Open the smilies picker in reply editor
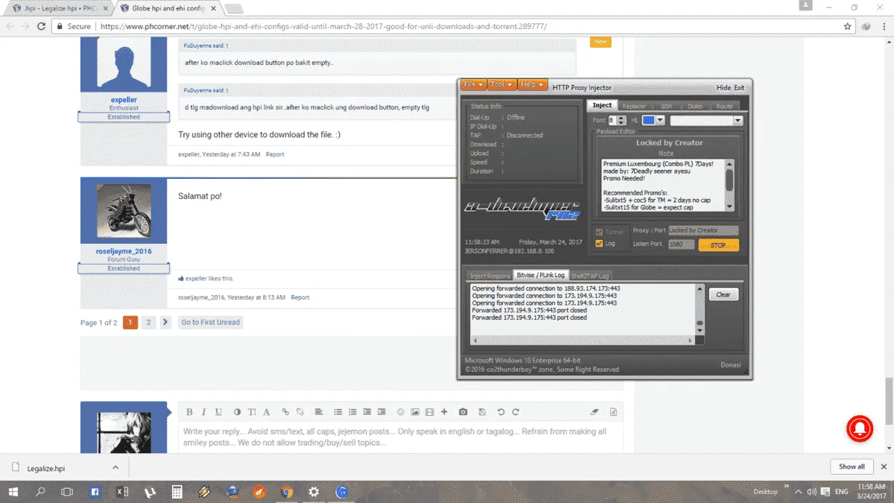This screenshot has width=894, height=503. pos(401,412)
